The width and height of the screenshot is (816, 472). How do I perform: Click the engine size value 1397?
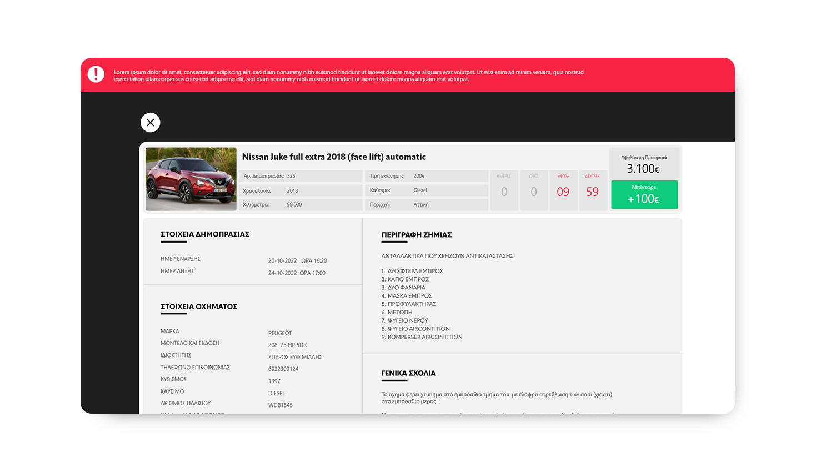point(274,381)
